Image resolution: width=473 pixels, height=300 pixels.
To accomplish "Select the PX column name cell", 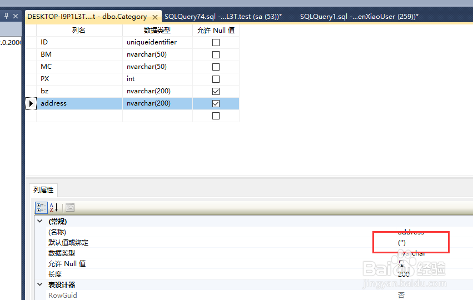I will click(x=79, y=79).
